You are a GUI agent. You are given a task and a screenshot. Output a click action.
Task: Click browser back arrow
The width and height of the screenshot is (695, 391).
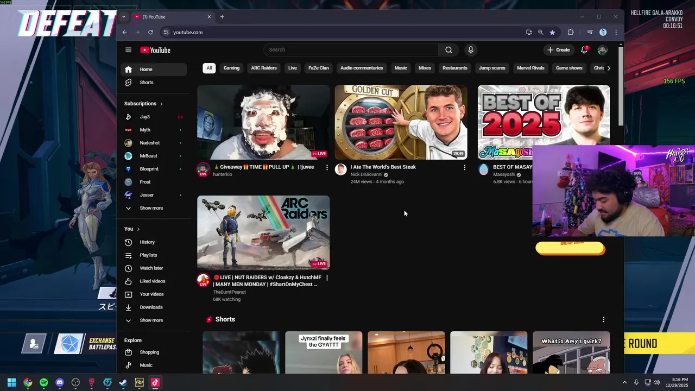[124, 32]
